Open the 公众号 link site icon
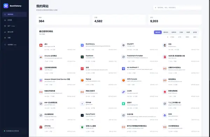Viewport: 210px width, 137px height. point(124,92)
